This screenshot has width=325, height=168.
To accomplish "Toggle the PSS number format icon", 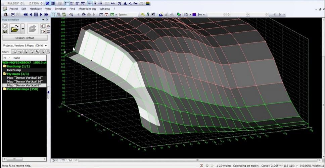I will [x=90, y=3].
